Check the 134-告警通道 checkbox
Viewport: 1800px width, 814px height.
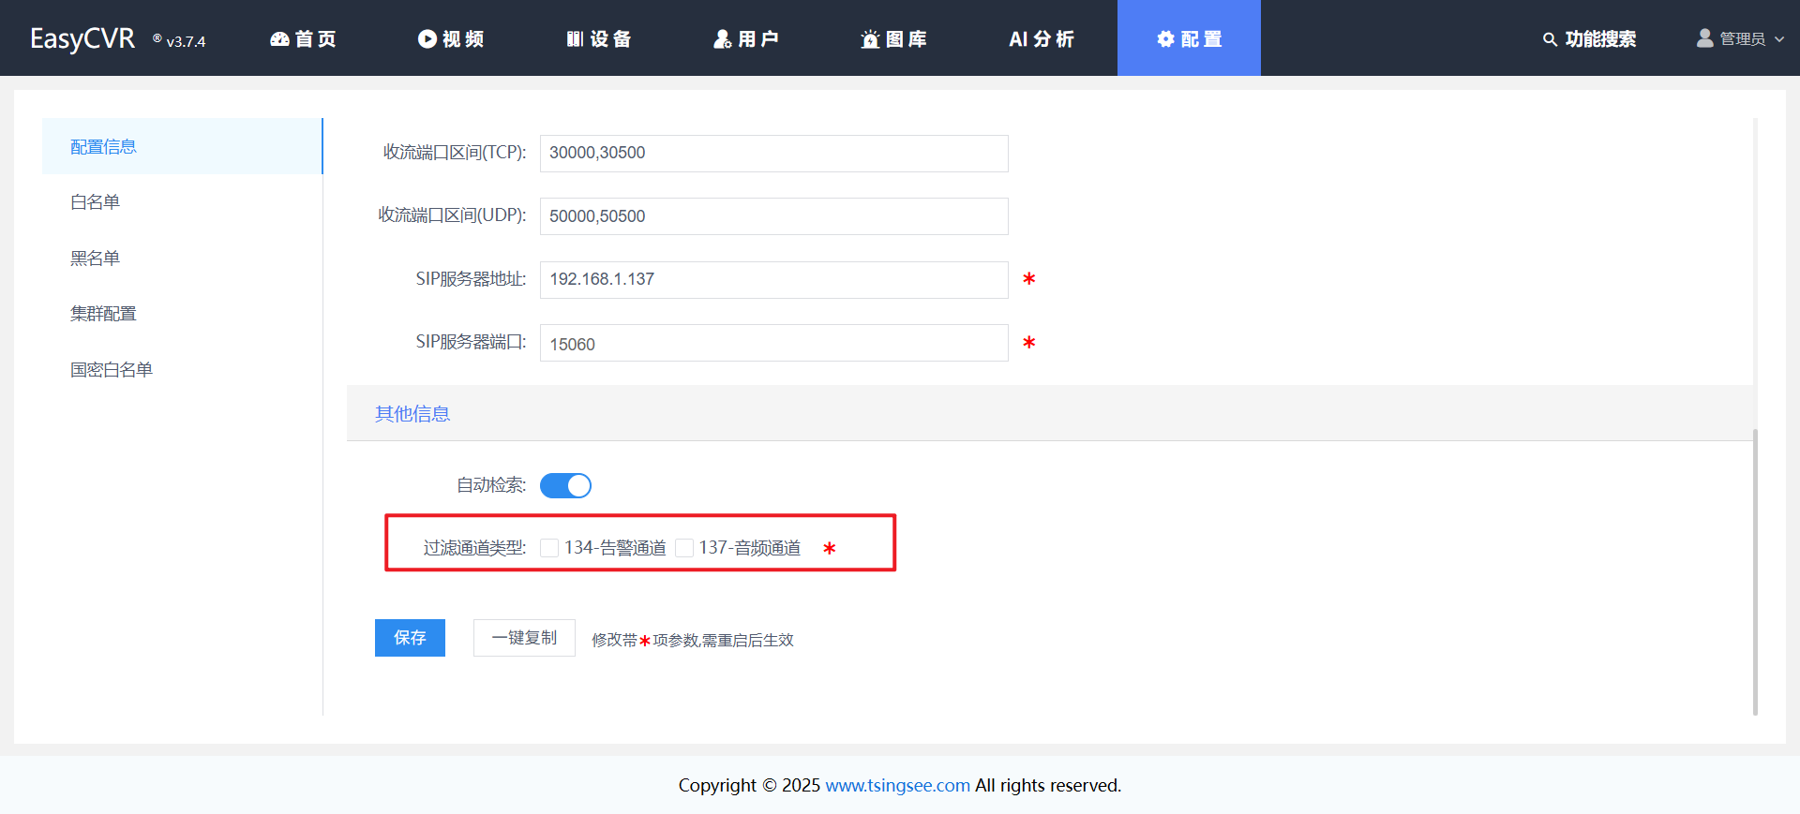(549, 548)
